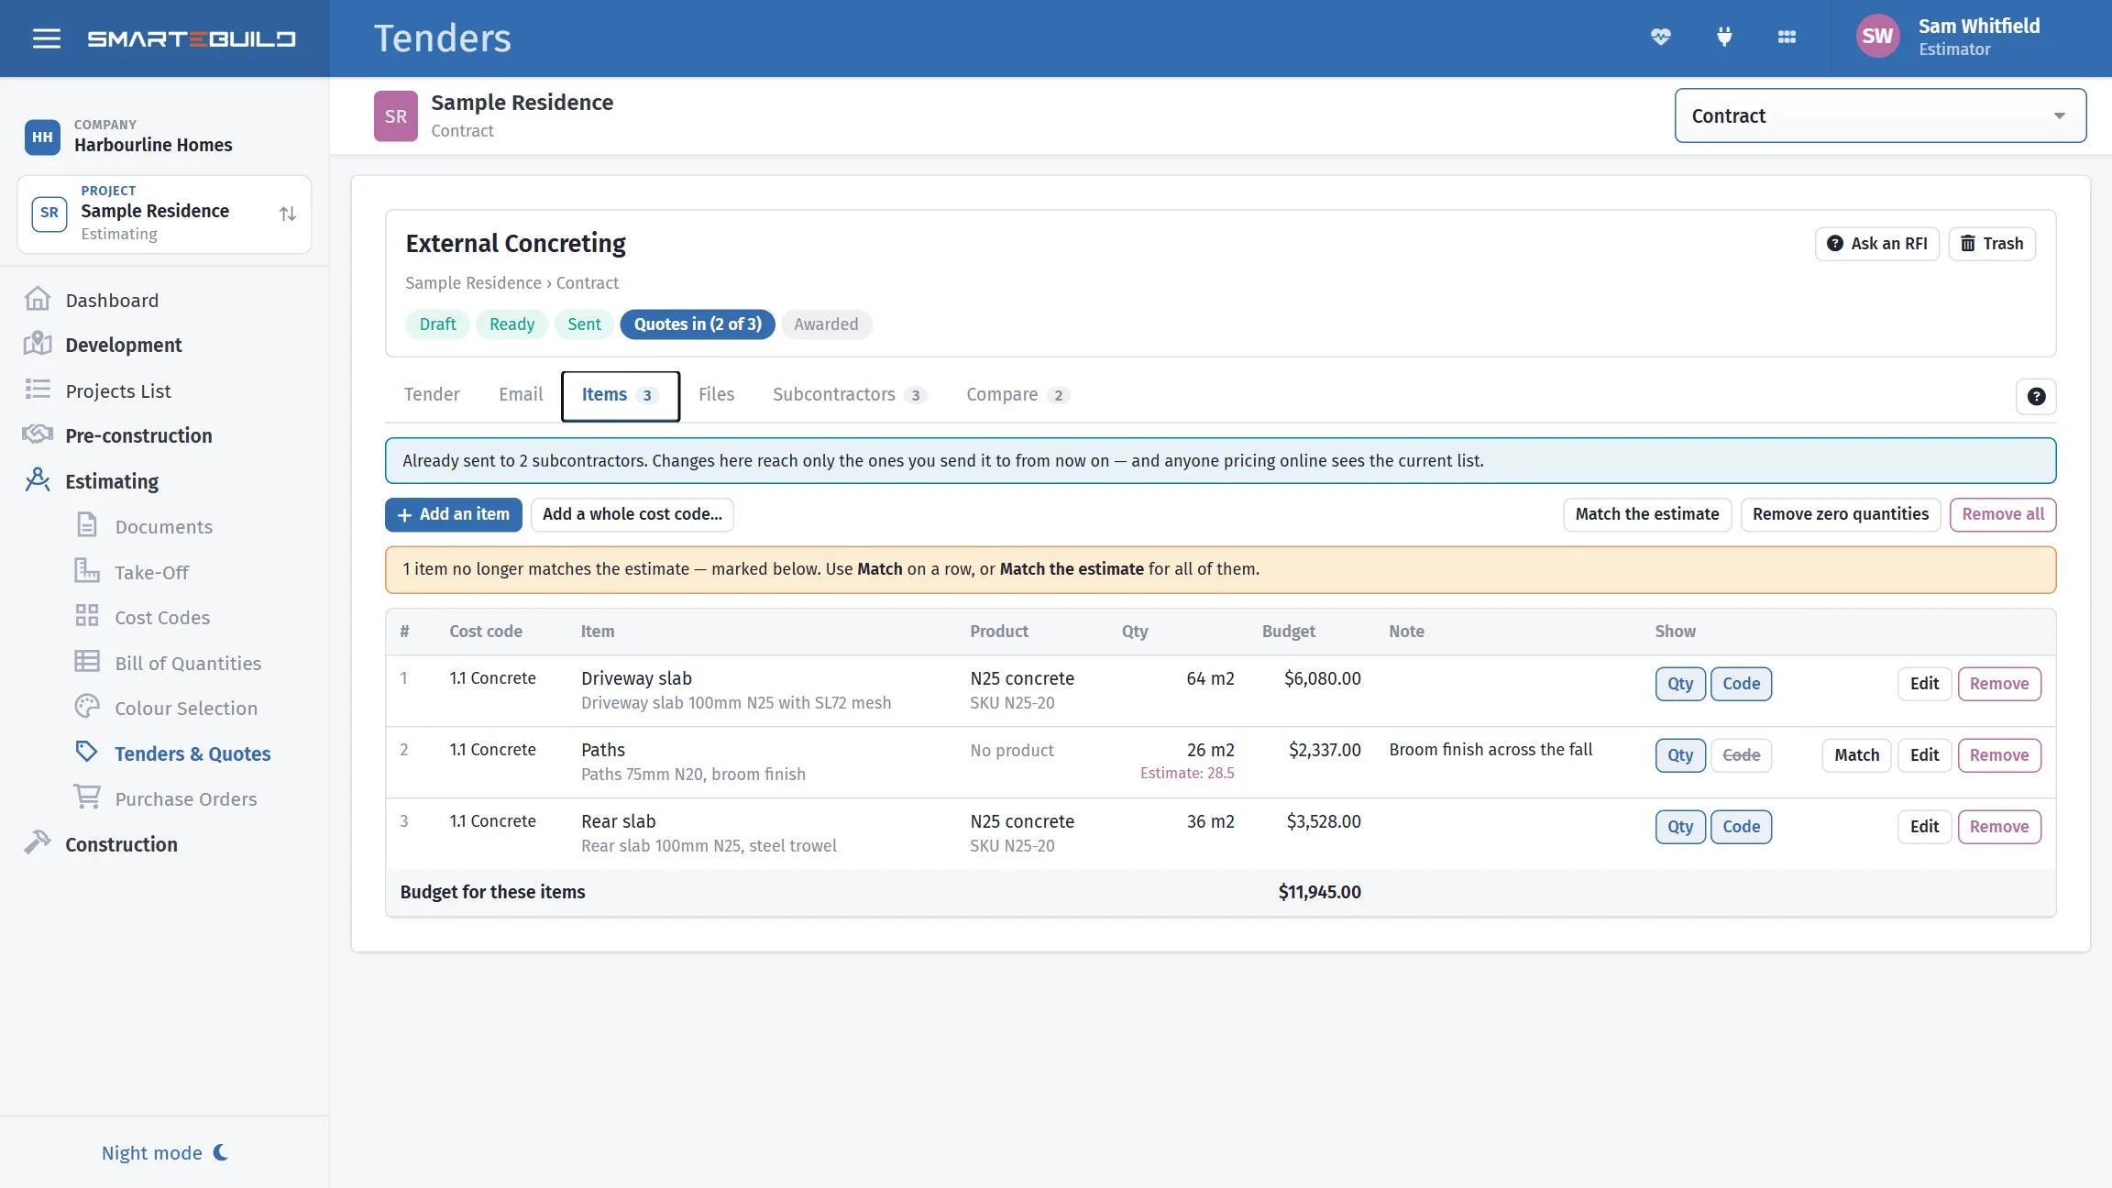Switch project using Sample Residence selector arrows
Screen dimensions: 2112x1188
coord(288,214)
